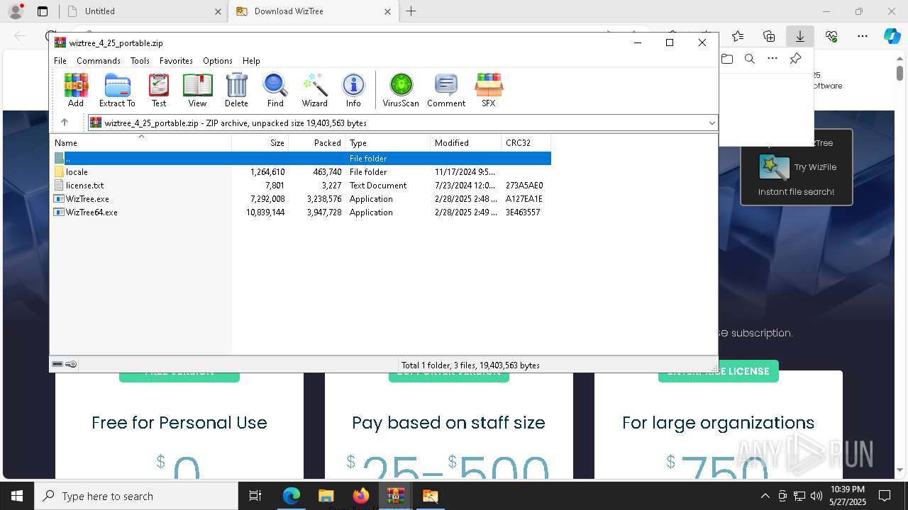Click the status bar key icon

click(x=71, y=365)
